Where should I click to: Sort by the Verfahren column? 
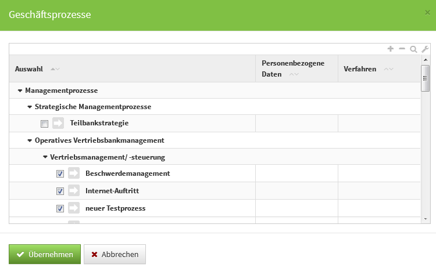389,69
